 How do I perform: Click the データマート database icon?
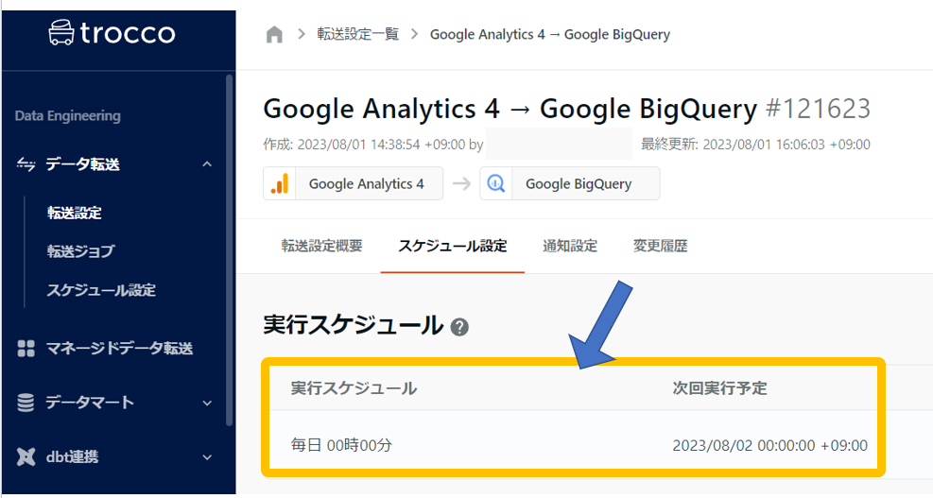(x=26, y=403)
